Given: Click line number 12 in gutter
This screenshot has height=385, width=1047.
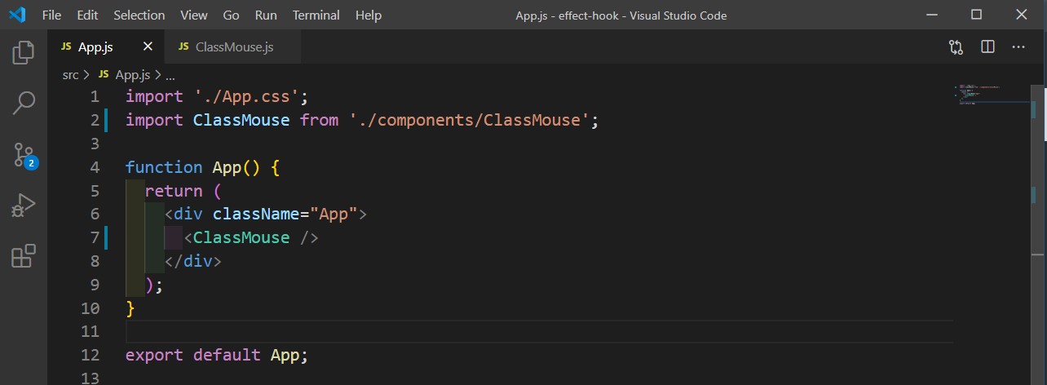Looking at the screenshot, I should (x=90, y=356).
